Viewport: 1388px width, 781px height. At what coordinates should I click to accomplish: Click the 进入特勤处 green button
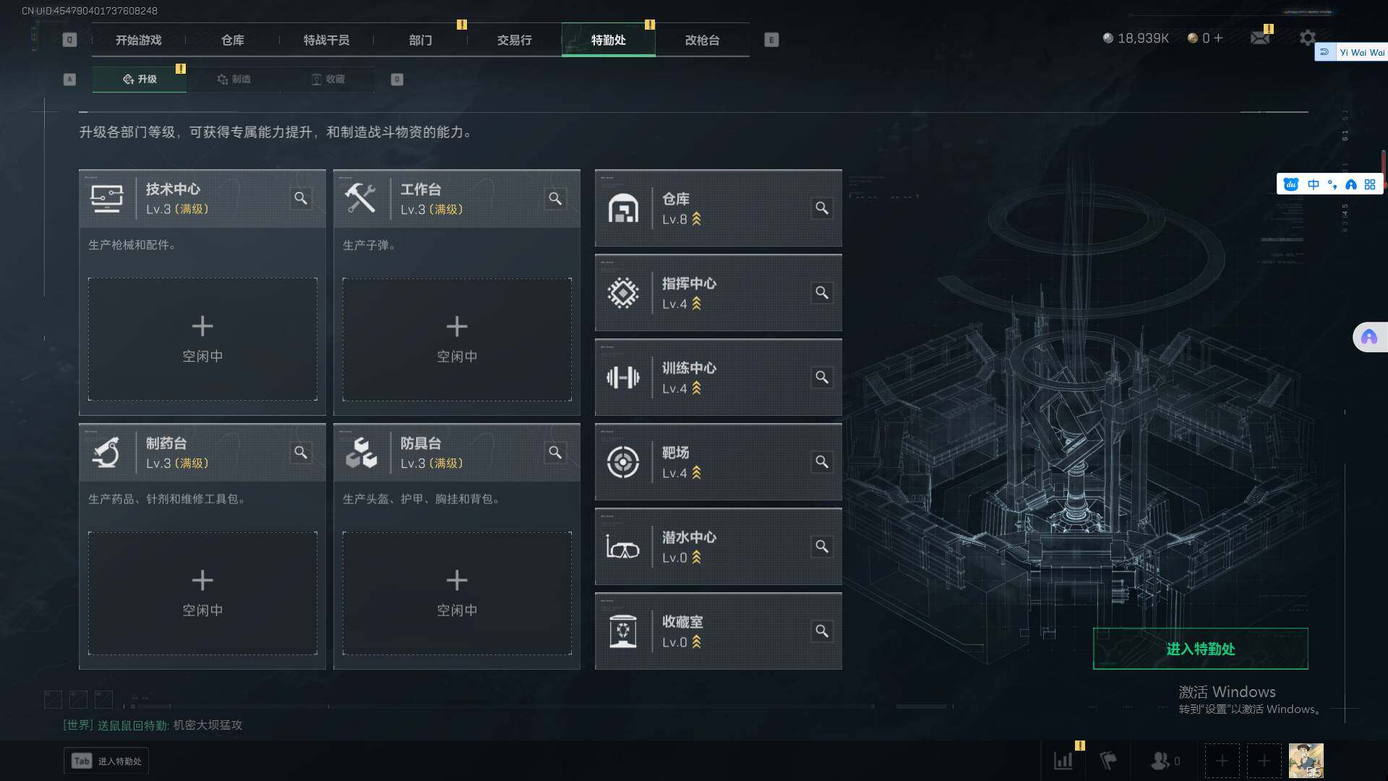point(1200,649)
